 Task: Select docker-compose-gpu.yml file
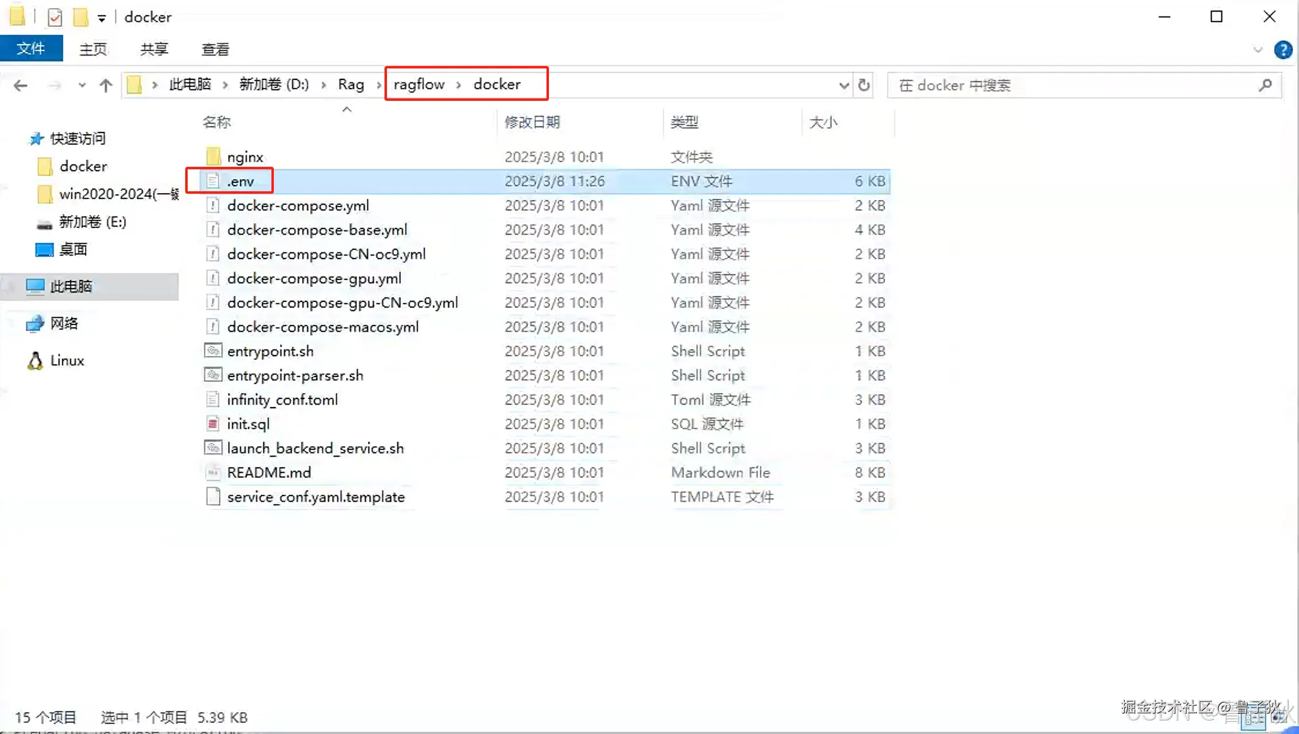click(314, 278)
